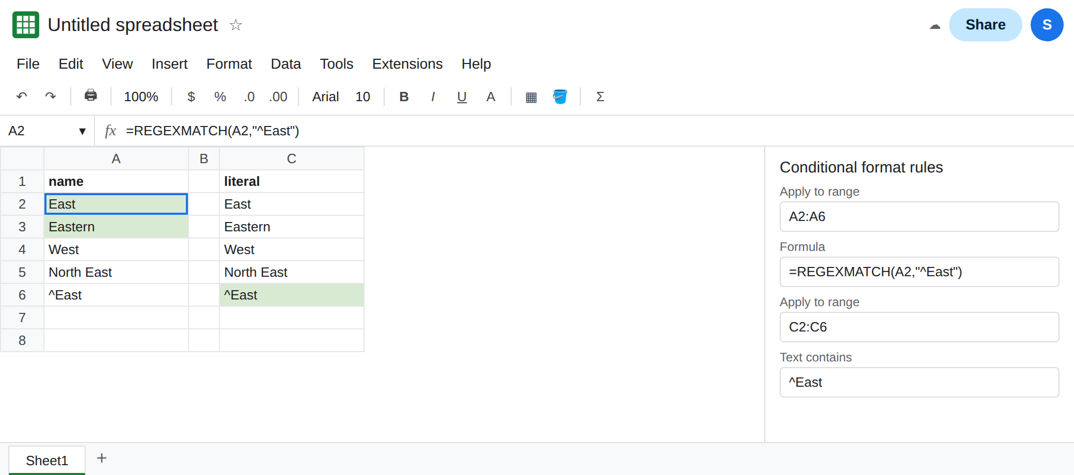
Task: Open text color A button
Action: (x=491, y=97)
